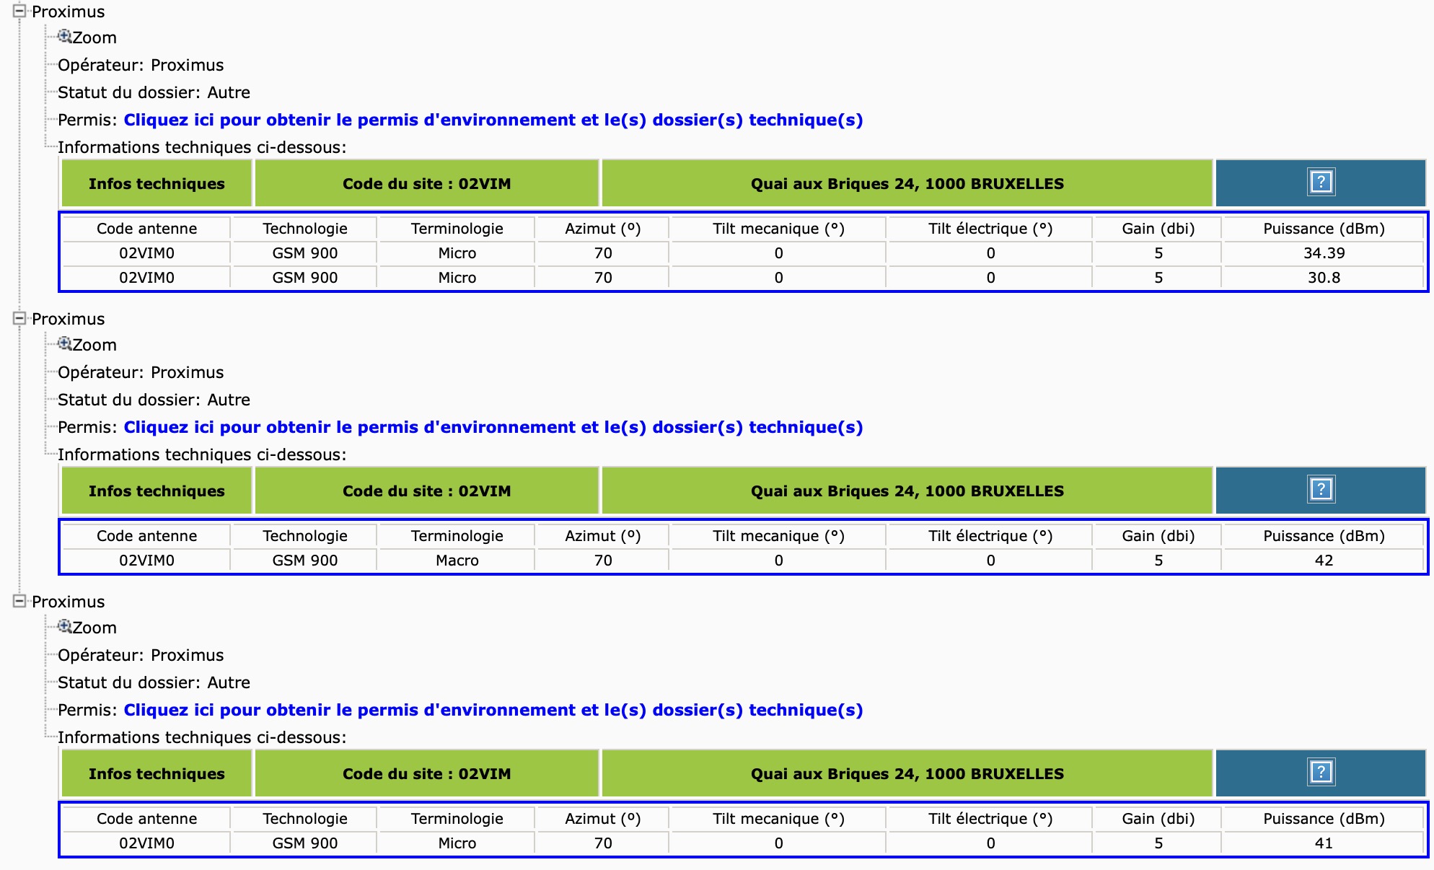Select Code du site 02VIM in third table
The width and height of the screenshot is (1434, 870).
[427, 773]
